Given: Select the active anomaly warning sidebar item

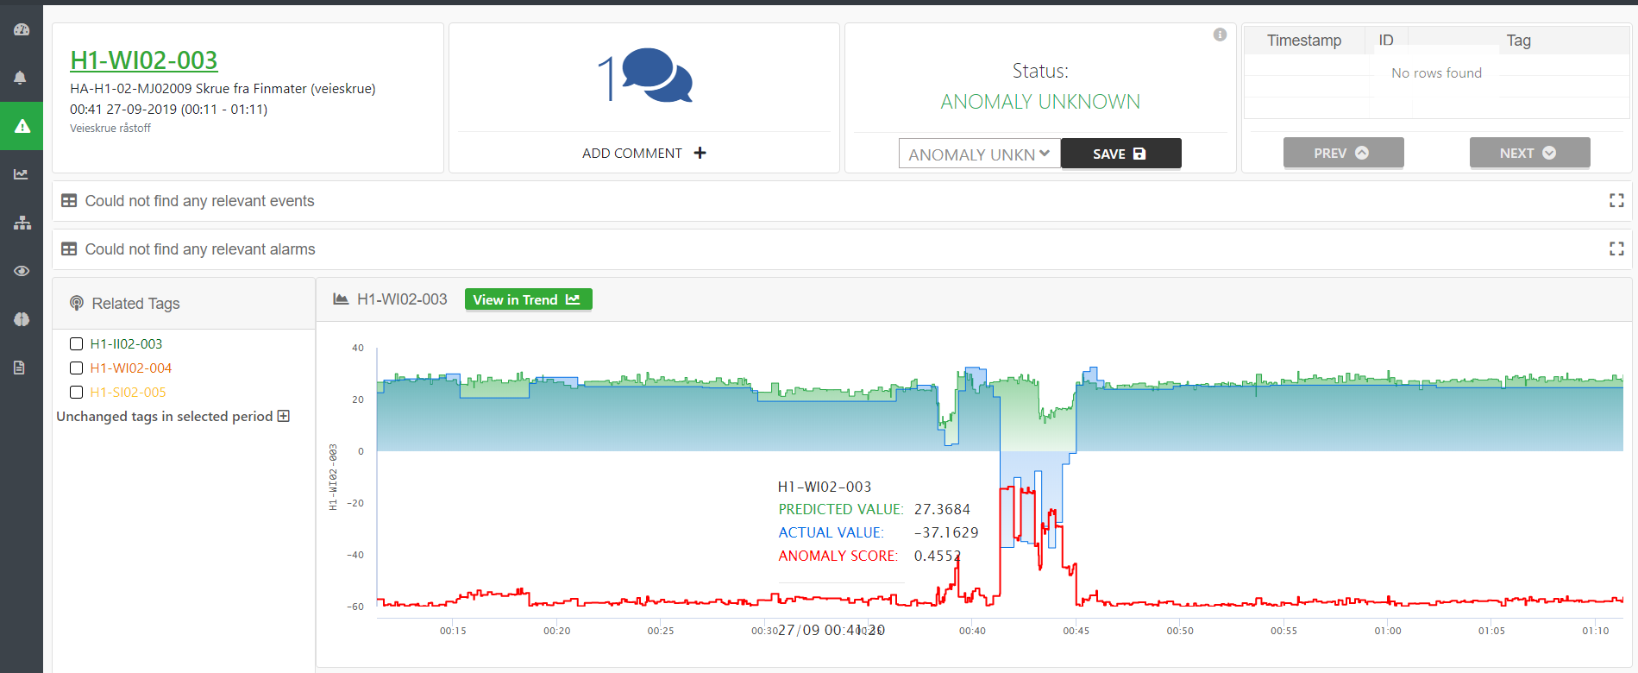Looking at the screenshot, I should point(22,126).
